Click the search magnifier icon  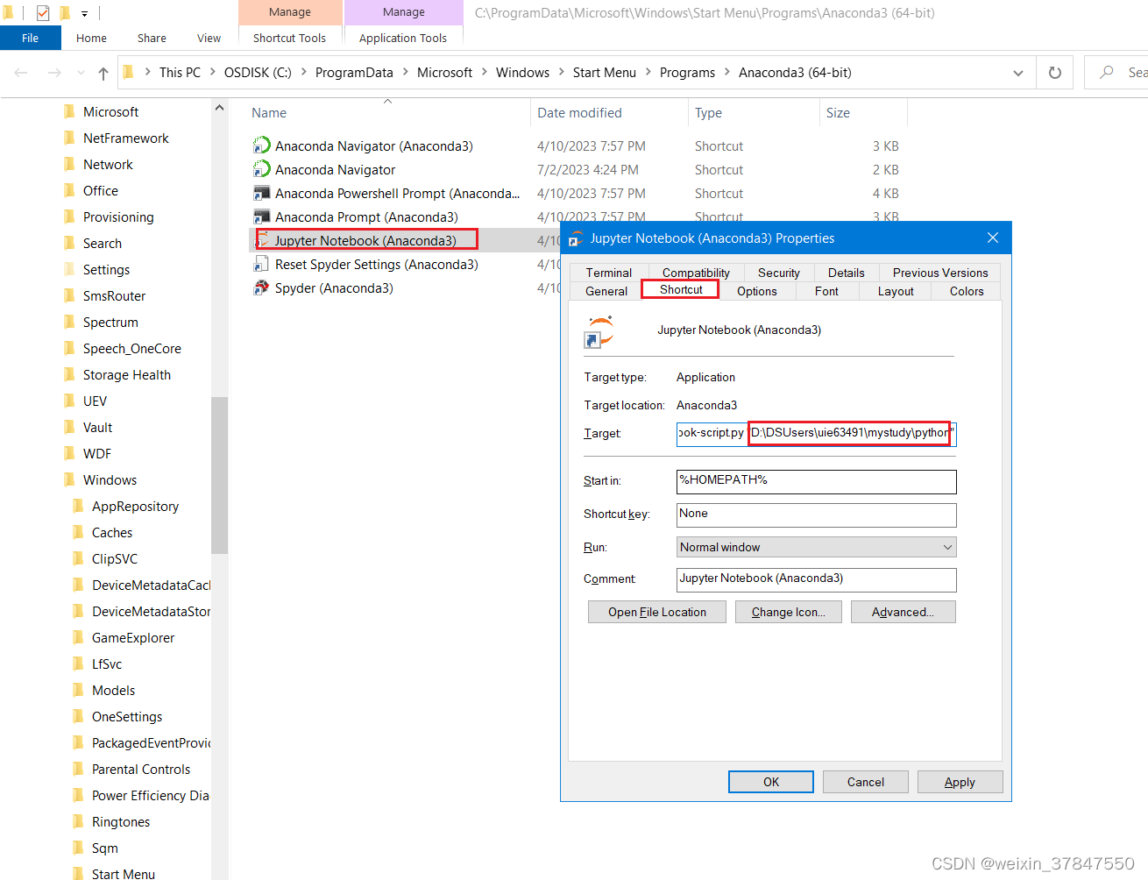coord(1107,73)
